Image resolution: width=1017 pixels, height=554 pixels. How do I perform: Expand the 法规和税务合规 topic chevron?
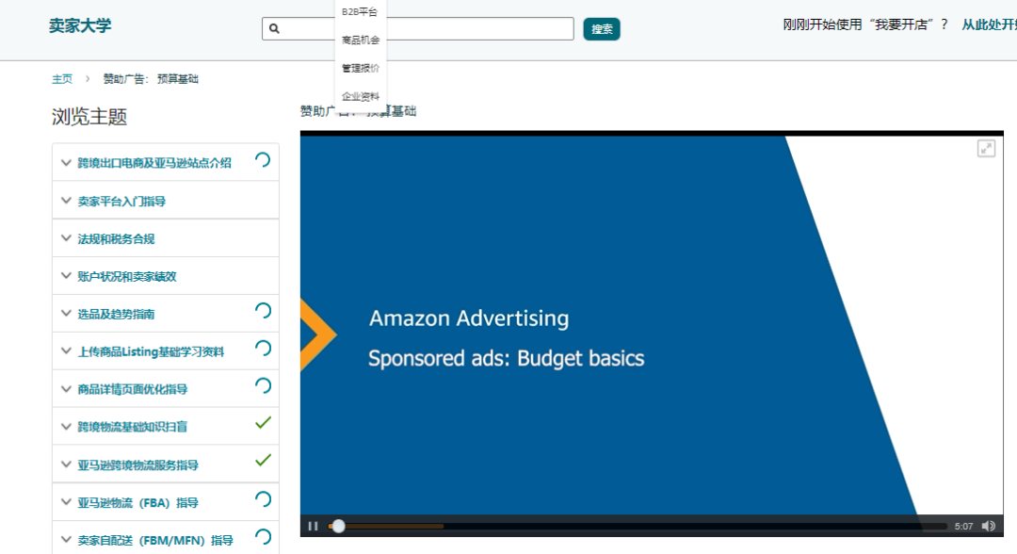point(66,238)
